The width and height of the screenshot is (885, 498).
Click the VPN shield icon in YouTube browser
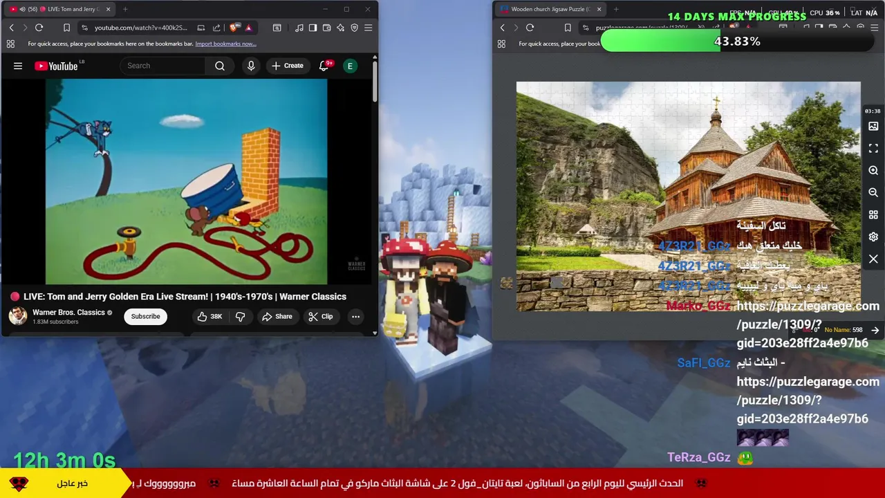354,28
